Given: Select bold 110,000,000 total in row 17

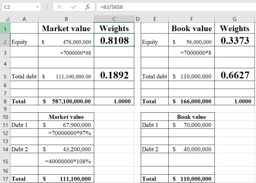Looking at the screenshot, I should (x=192, y=178).
